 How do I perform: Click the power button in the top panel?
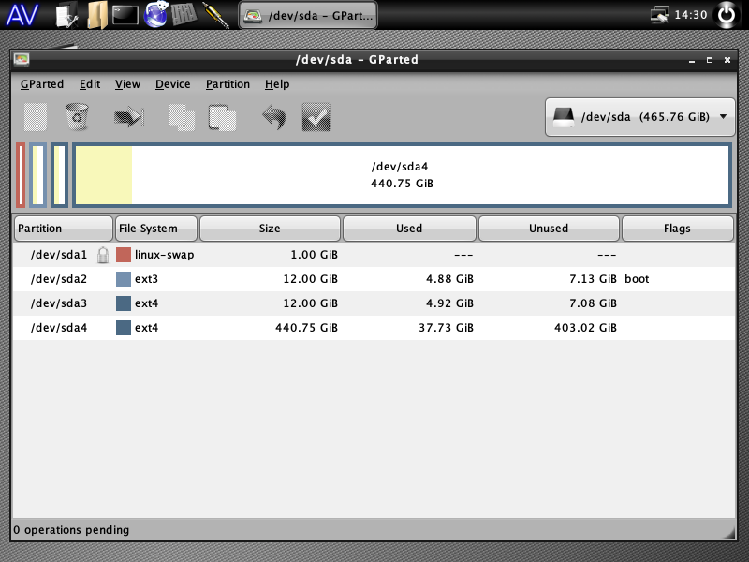727,15
